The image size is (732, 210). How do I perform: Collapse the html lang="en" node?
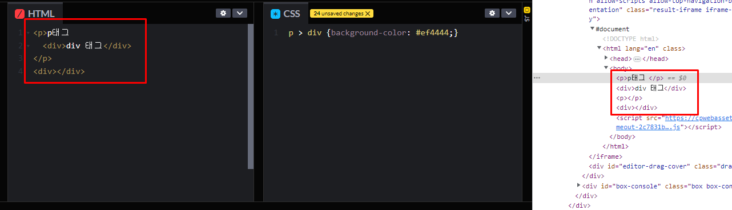coord(599,48)
